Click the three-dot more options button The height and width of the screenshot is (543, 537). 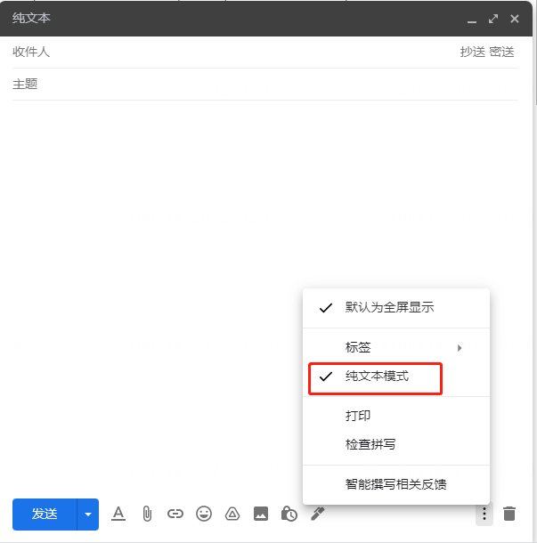coord(484,514)
